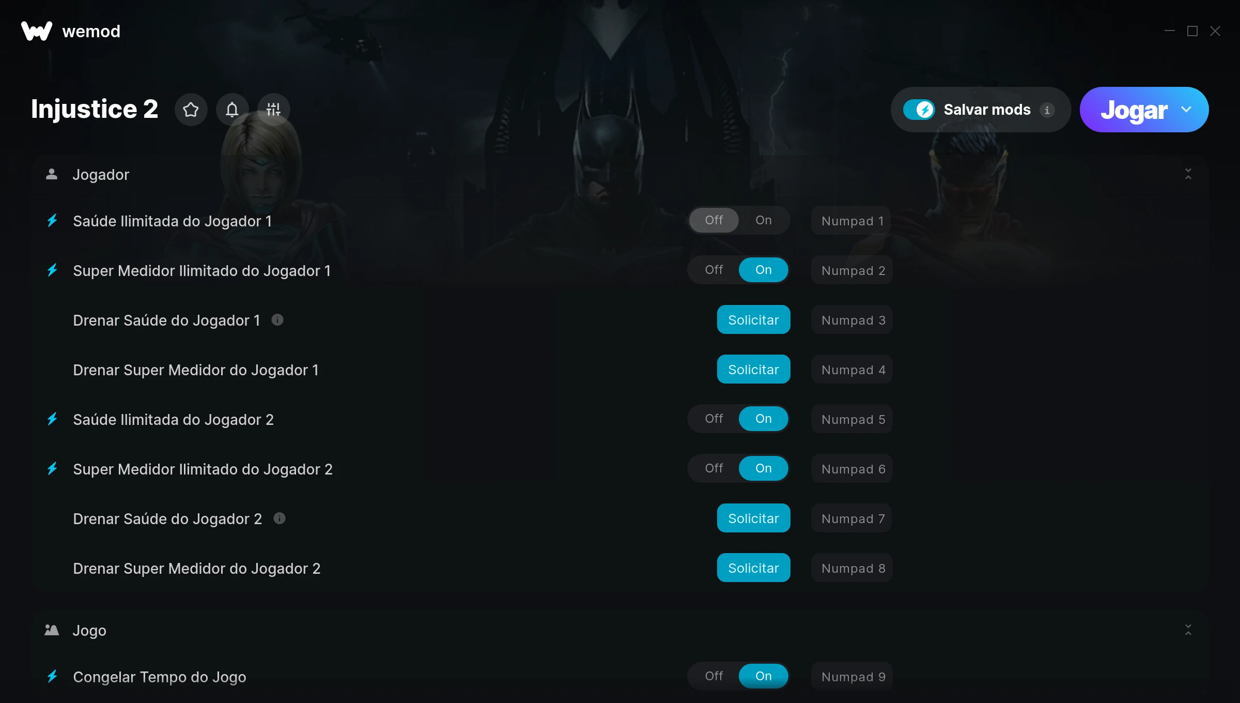Collapse the Jogador section
The height and width of the screenshot is (703, 1240).
[x=1188, y=174]
